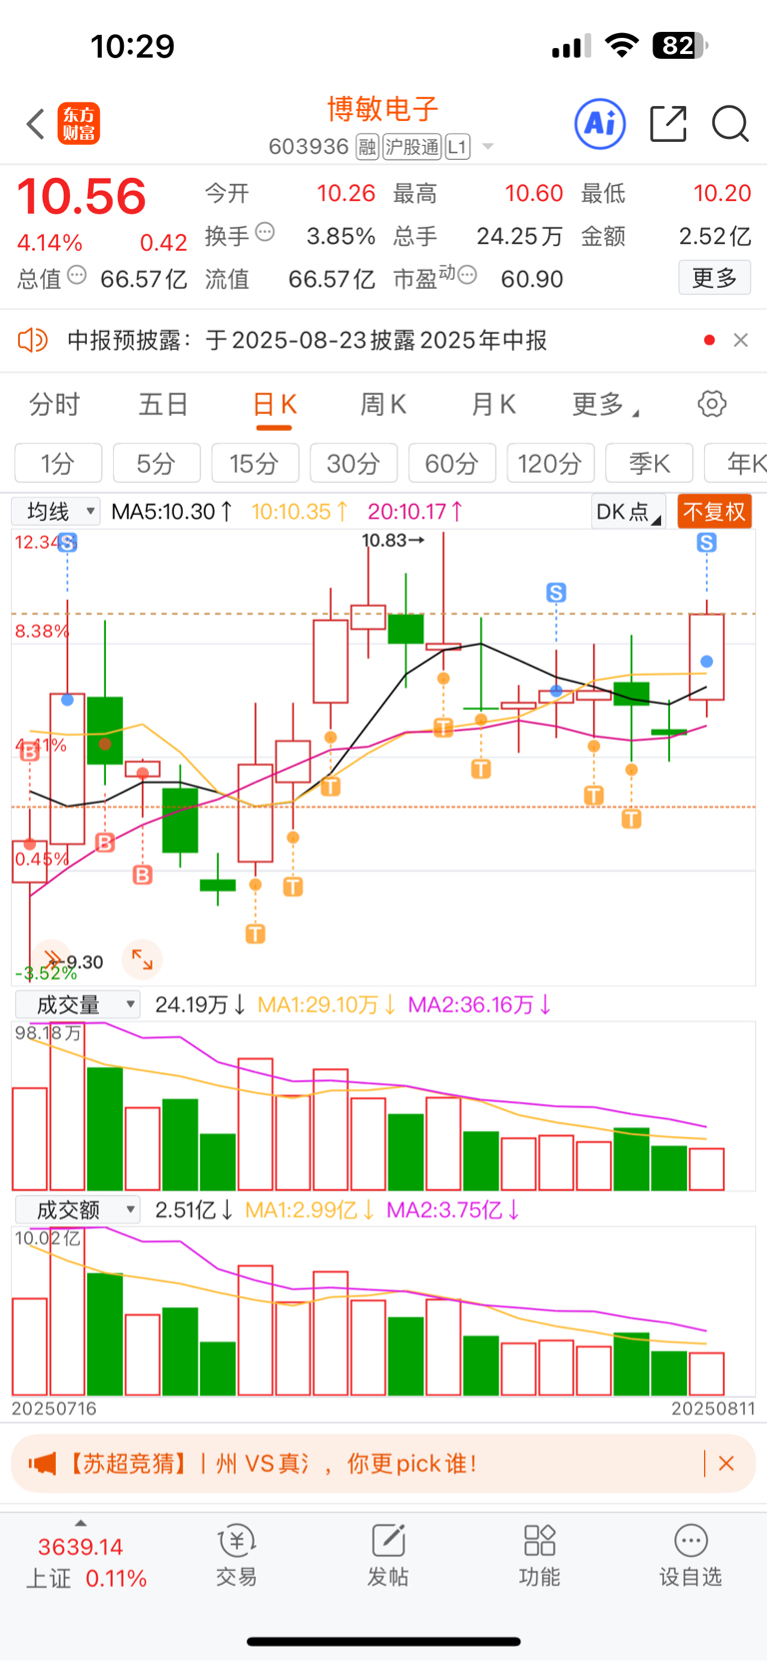Toggle the 不复权 adjustment button

[715, 512]
